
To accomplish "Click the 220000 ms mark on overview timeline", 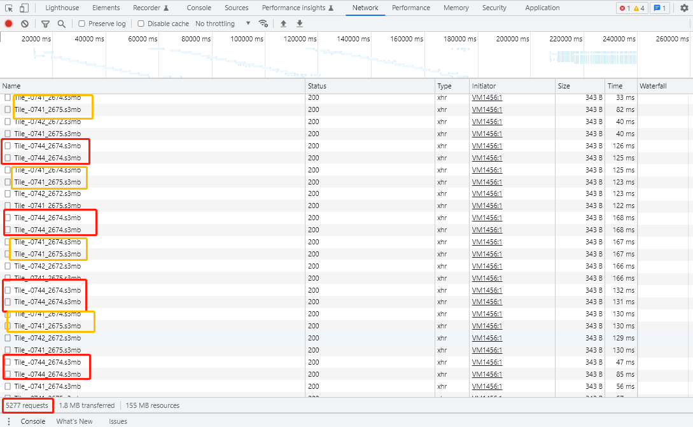I will (566, 39).
